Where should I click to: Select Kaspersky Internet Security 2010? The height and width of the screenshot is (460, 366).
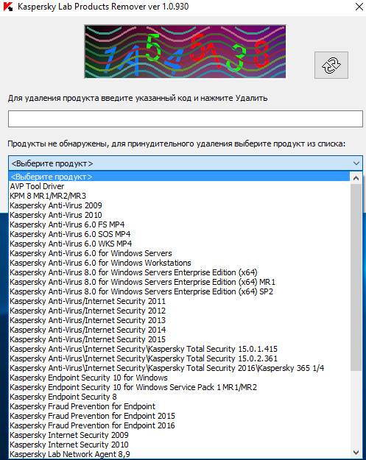[x=180, y=445]
